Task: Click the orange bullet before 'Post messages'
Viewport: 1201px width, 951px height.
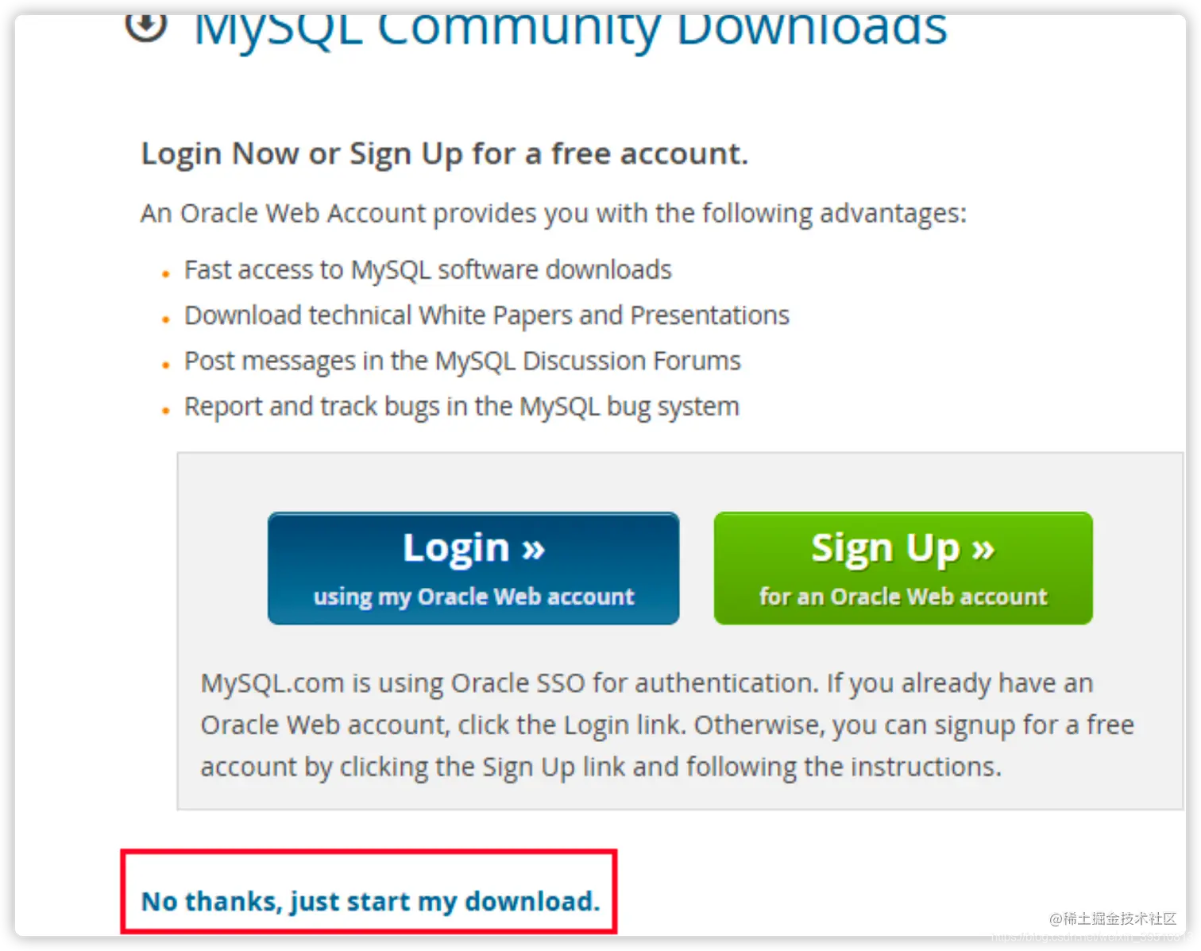Action: pyautogui.click(x=165, y=365)
